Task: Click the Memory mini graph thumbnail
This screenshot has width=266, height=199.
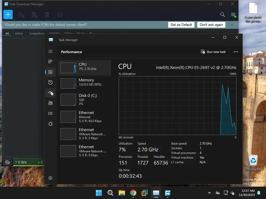Action: 68,83
